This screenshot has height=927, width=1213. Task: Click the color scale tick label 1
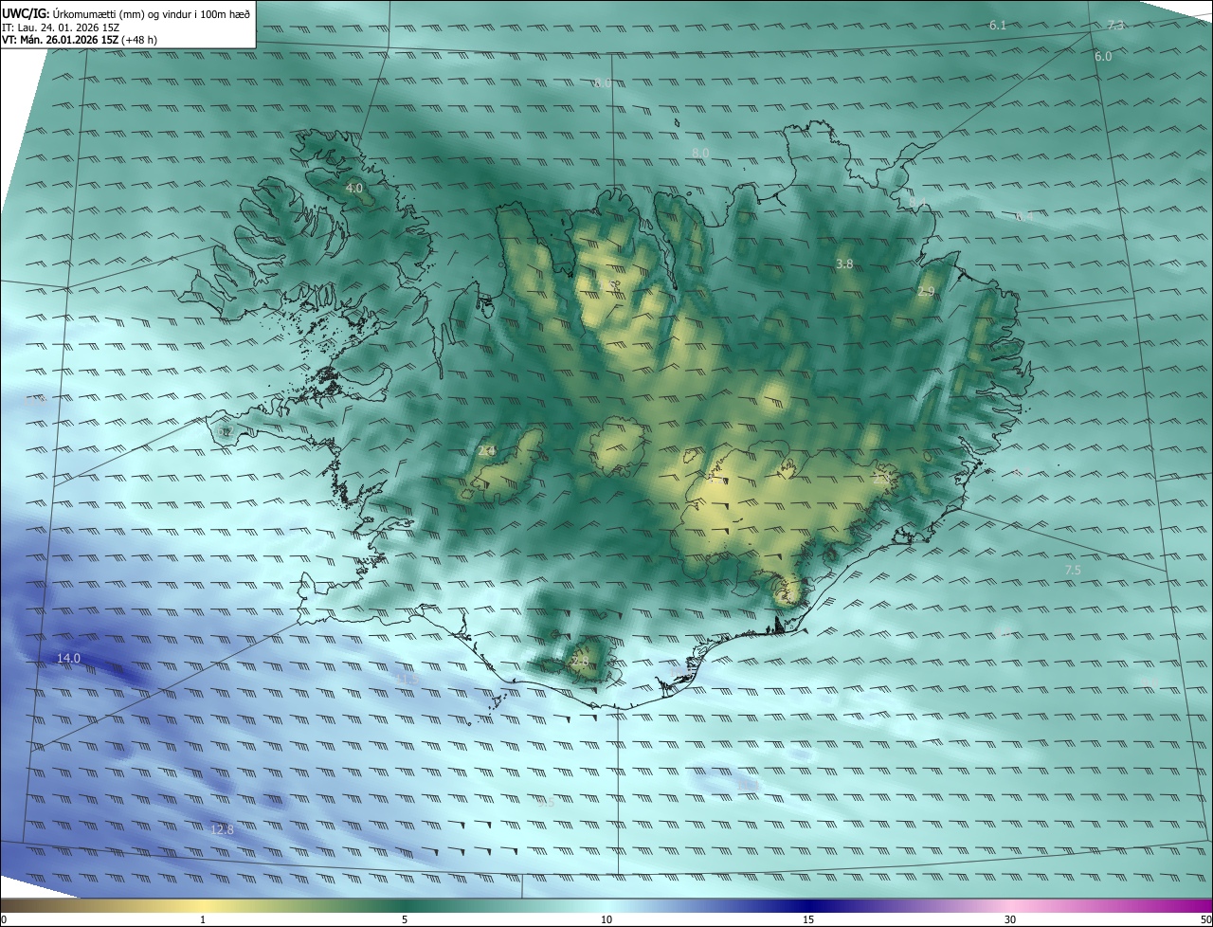point(203,919)
